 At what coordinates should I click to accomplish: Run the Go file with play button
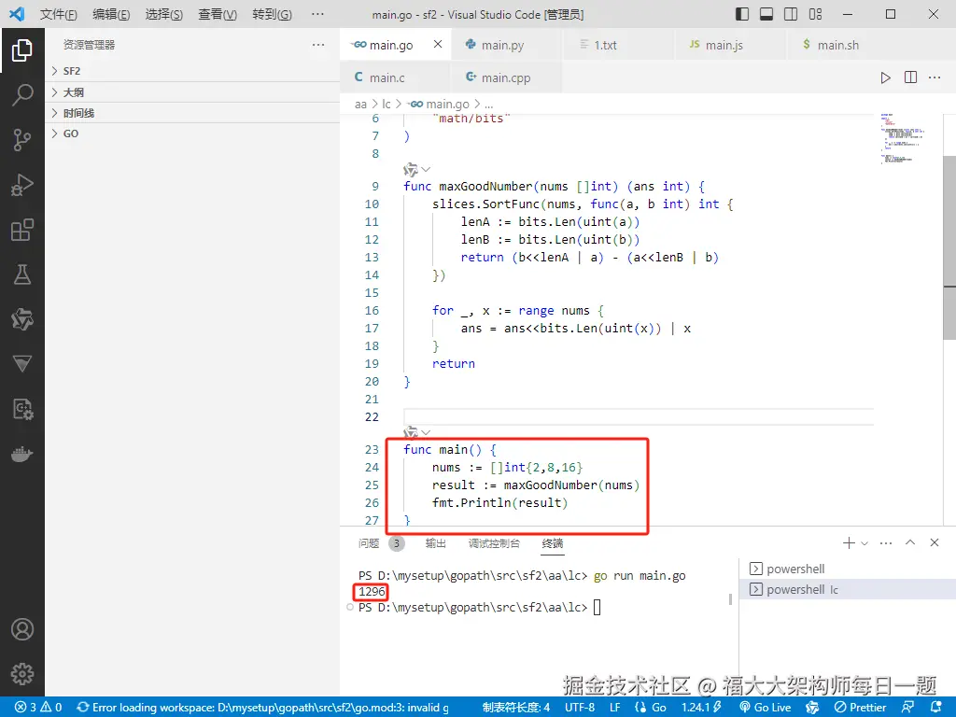(x=885, y=77)
